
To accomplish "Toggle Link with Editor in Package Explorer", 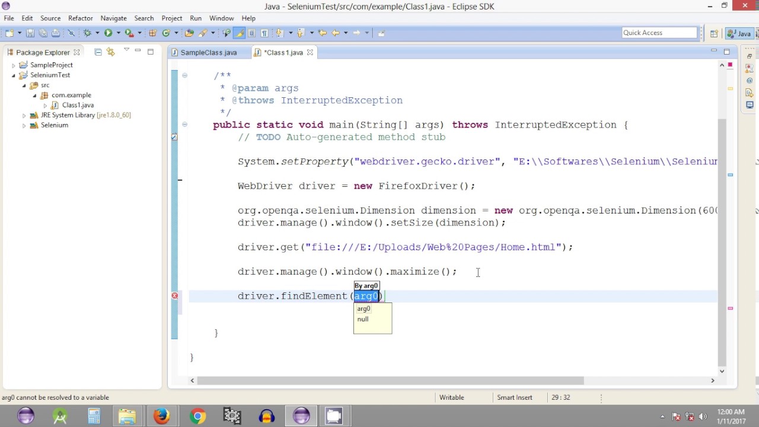I will coord(110,52).
